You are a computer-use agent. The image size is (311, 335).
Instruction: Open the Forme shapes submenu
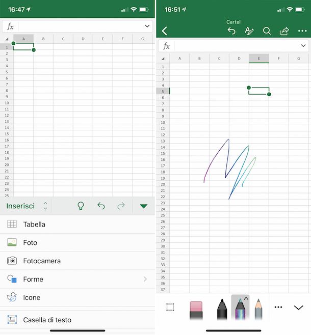coord(77,279)
